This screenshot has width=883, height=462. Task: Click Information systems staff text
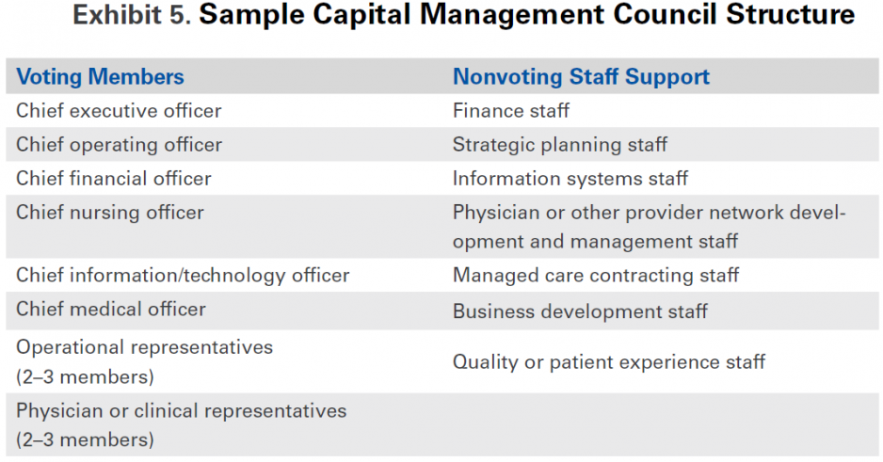[570, 179]
